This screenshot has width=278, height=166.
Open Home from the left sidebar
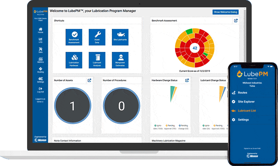pos(41,30)
